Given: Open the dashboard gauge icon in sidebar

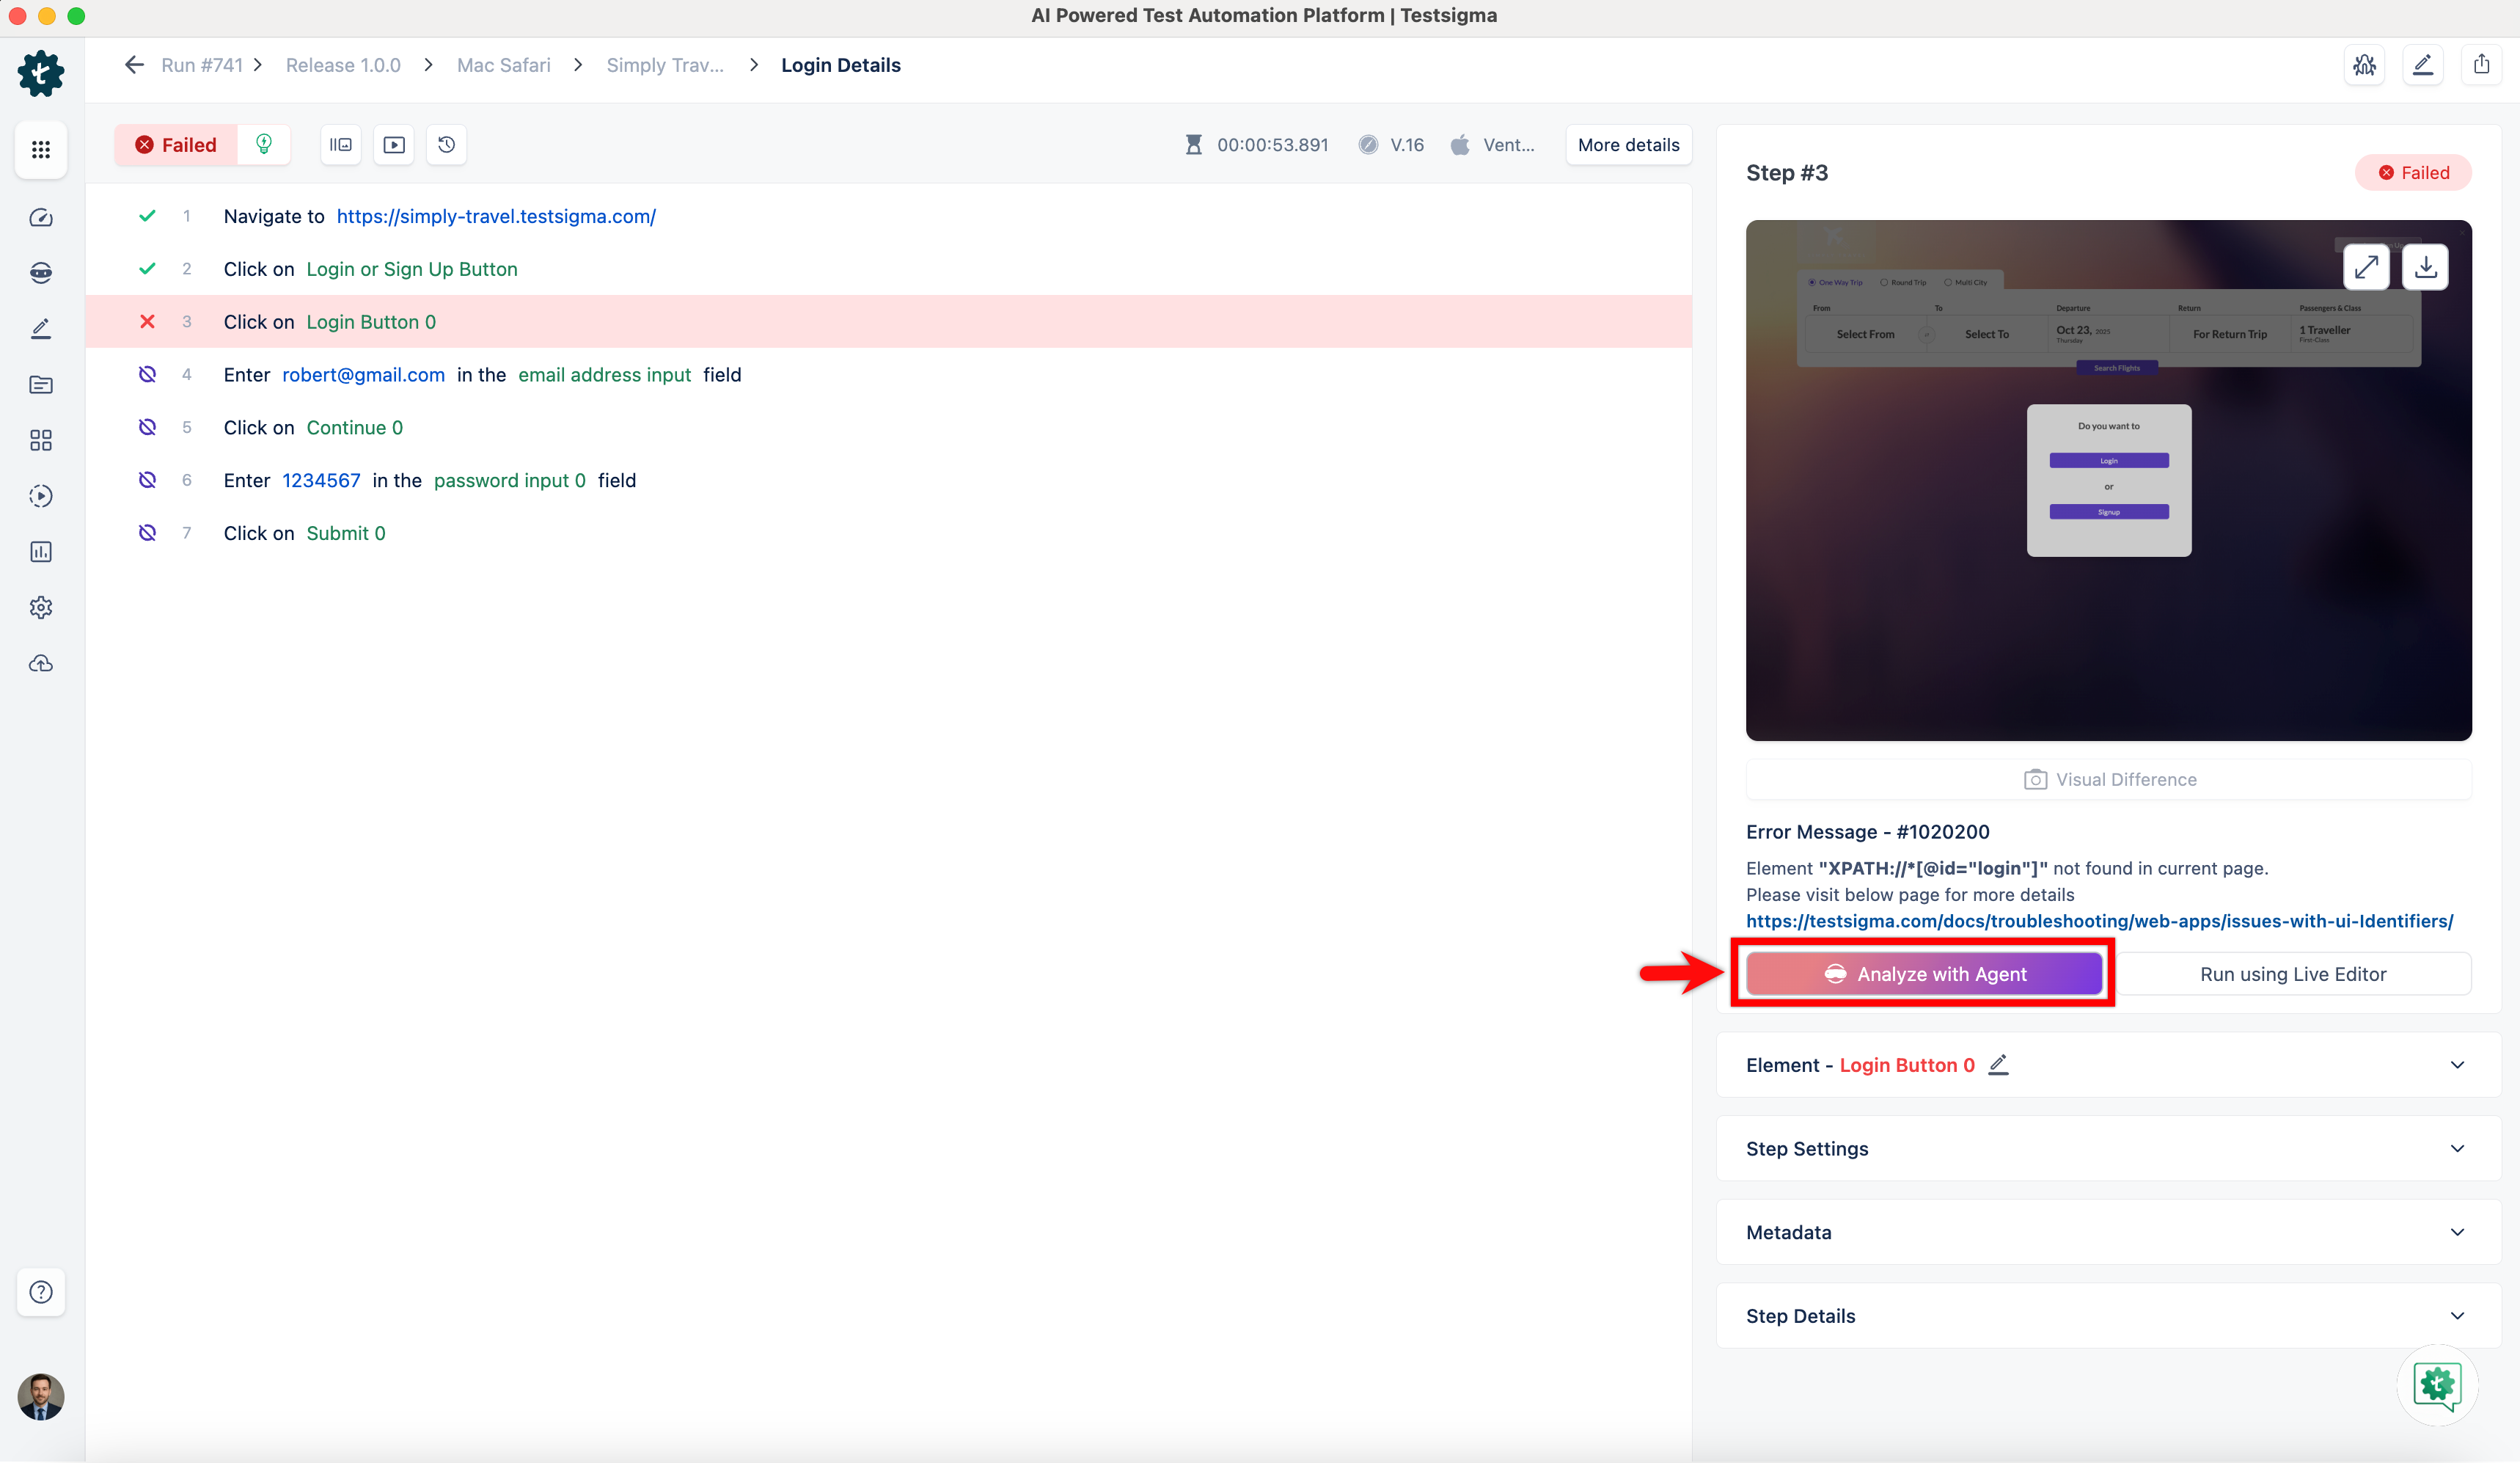Looking at the screenshot, I should click(41, 217).
